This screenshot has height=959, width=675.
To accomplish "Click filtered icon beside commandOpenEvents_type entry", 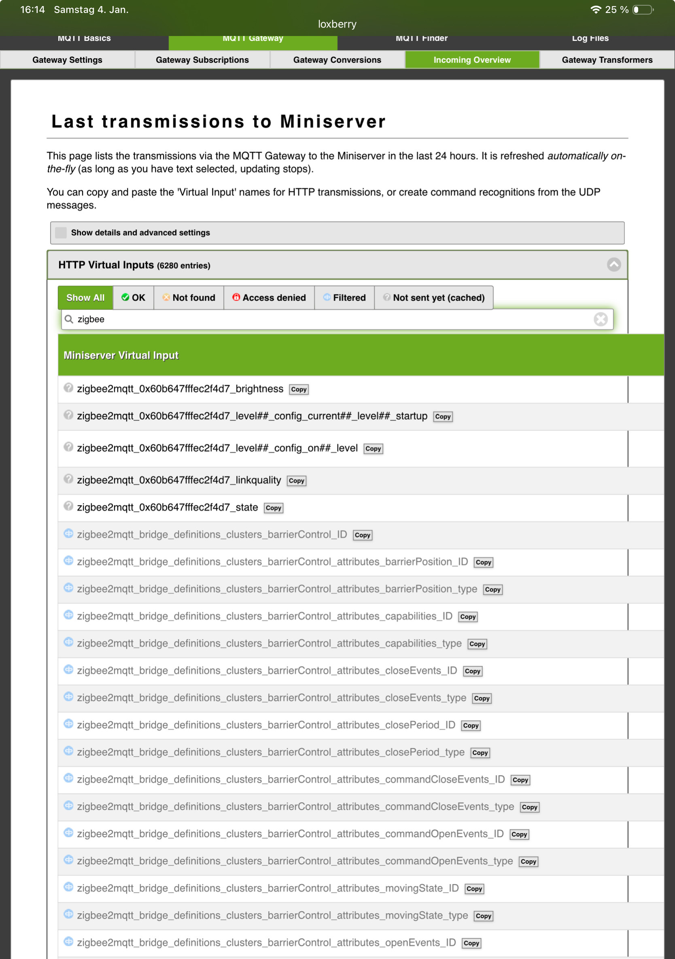I will coord(68,859).
